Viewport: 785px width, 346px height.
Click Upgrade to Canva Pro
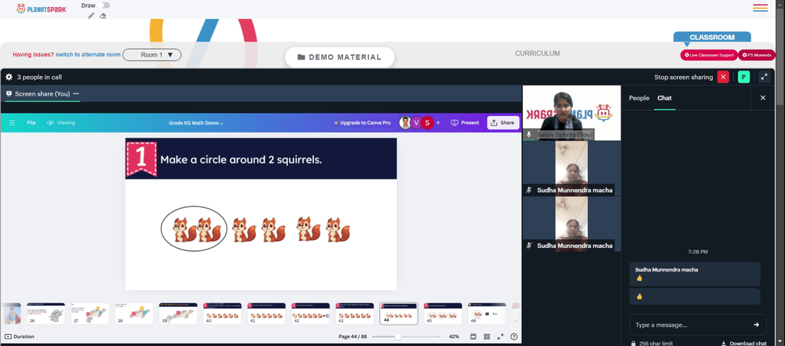click(362, 122)
